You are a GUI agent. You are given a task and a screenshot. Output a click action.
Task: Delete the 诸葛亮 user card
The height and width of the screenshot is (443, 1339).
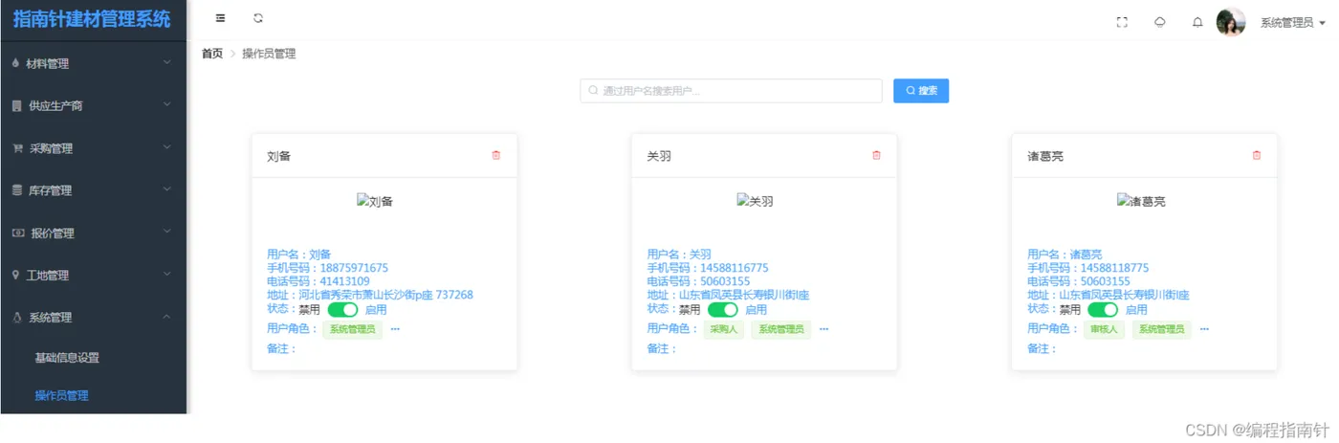(x=1257, y=155)
